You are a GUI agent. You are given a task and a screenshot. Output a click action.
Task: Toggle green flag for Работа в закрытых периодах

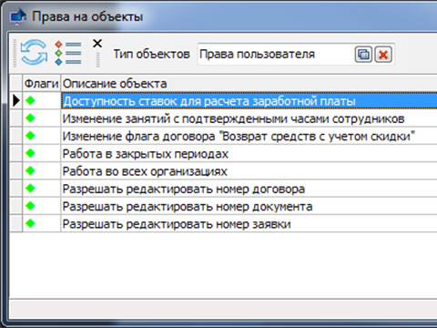pyautogui.click(x=30, y=153)
